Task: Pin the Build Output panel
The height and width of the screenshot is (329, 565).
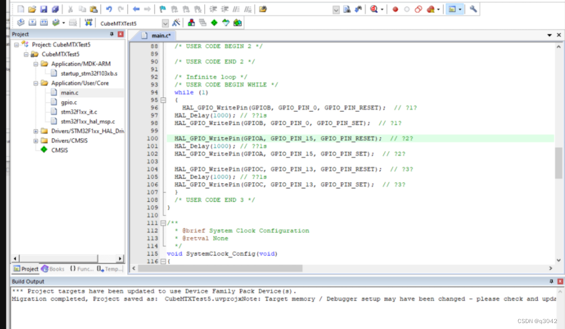Action: (x=552, y=282)
